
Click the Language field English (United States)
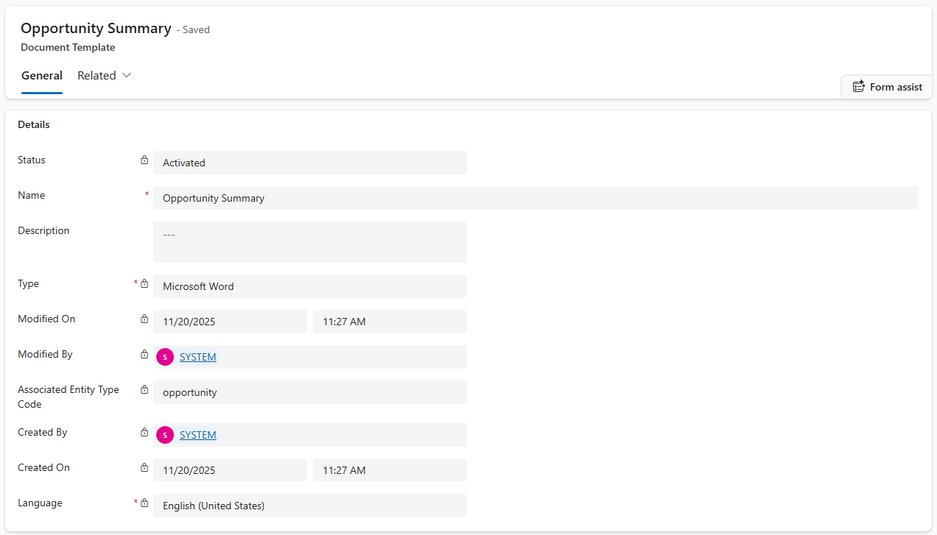(310, 506)
